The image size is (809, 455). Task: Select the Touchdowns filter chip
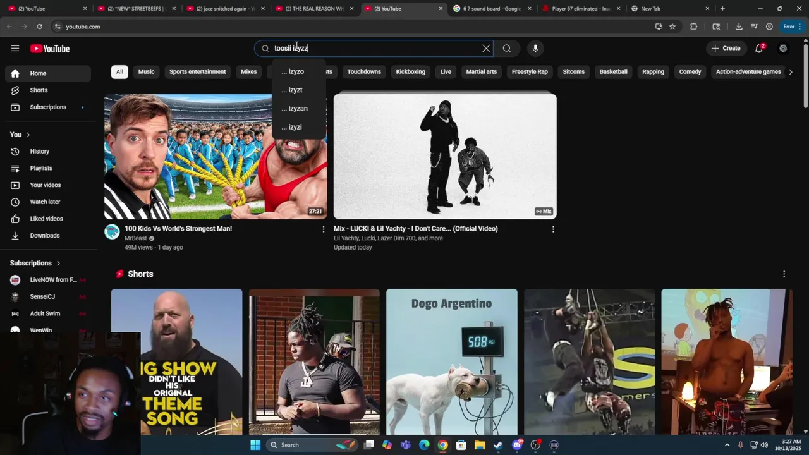click(364, 72)
